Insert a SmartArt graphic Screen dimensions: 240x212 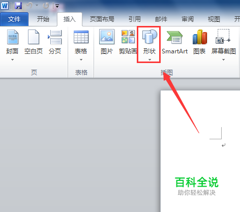174,42
